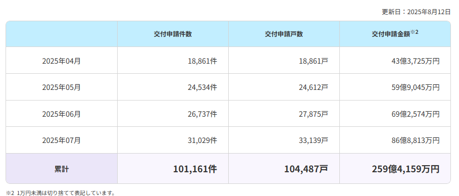Click the ※2 footnote below the table
The image size is (459, 196).
60,193
